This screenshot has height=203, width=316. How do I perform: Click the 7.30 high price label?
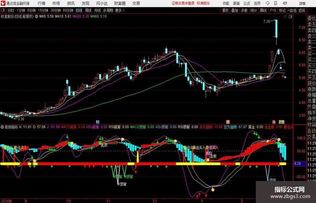point(267,21)
